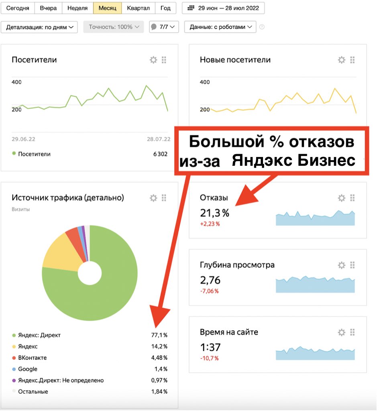Screen dimensions: 379x411
Task: Click drag handle of Отказы widget
Action: (353, 198)
